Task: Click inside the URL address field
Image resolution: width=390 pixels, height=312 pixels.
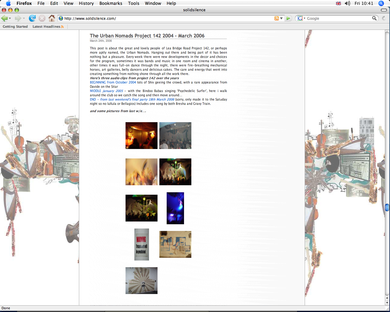Action: pyautogui.click(x=168, y=18)
